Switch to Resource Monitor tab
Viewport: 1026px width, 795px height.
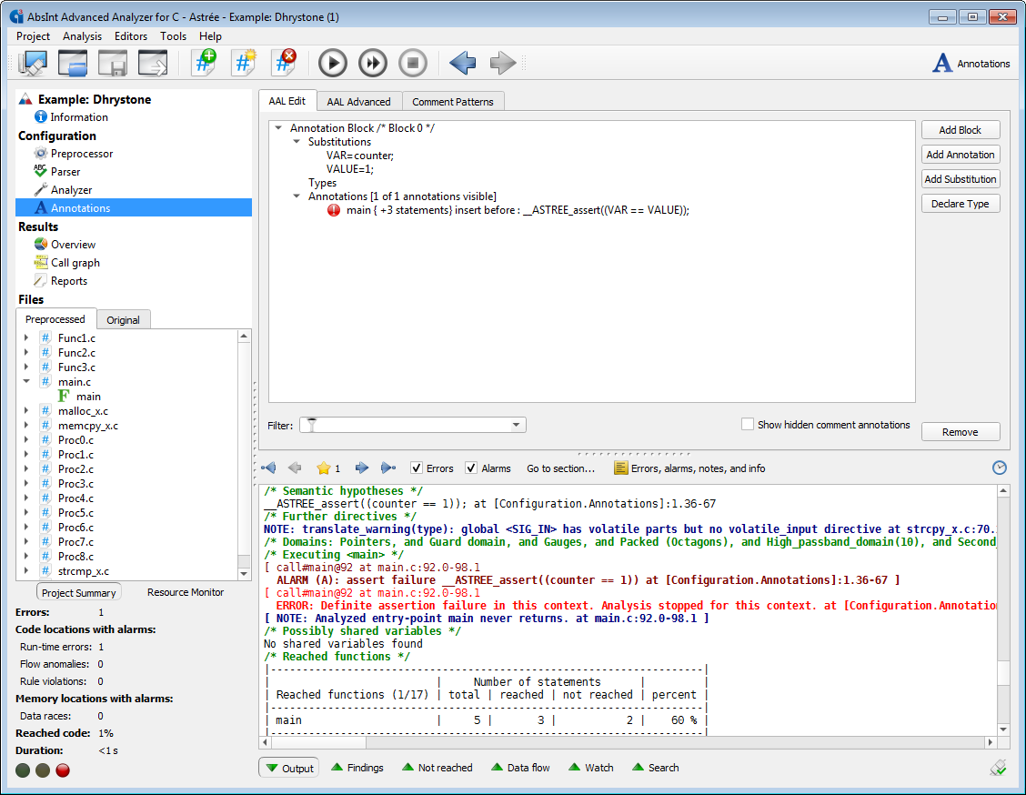[186, 592]
